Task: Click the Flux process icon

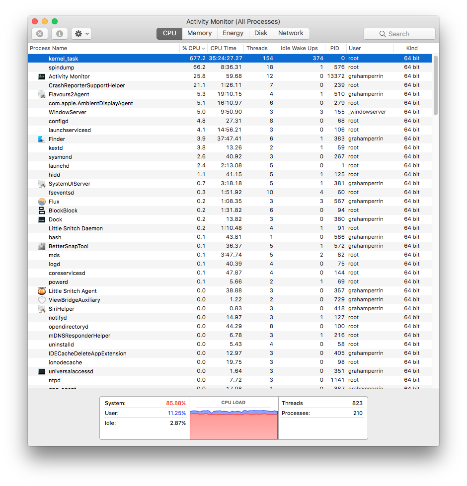Action: (x=42, y=202)
